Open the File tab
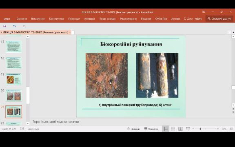The image size is (235, 147). tap(7, 19)
